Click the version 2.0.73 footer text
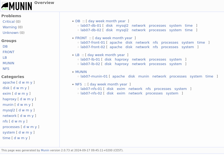 point(60,151)
